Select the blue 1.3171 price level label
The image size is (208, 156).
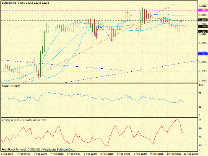(203, 54)
